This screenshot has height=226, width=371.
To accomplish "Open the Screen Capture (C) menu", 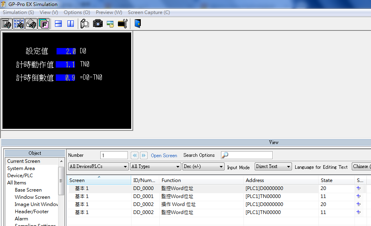I will pyautogui.click(x=149, y=12).
